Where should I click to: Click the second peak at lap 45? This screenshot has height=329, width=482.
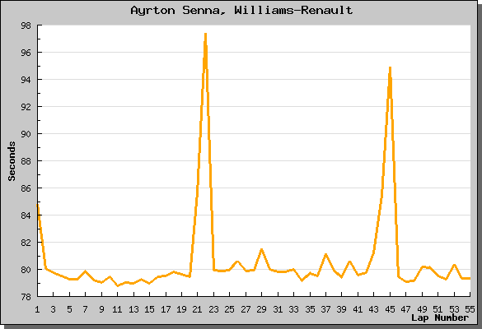[390, 68]
